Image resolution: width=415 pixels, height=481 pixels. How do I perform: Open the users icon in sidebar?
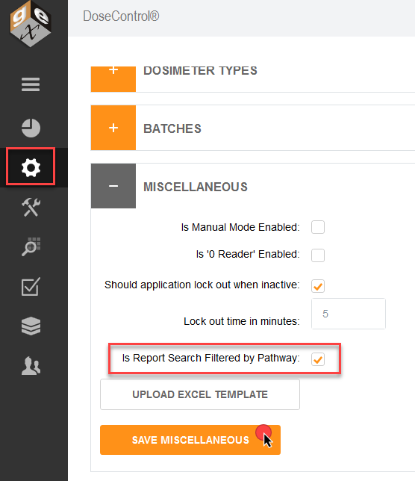pyautogui.click(x=31, y=366)
